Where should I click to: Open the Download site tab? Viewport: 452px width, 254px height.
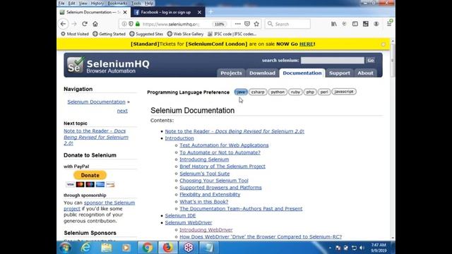[262, 73]
